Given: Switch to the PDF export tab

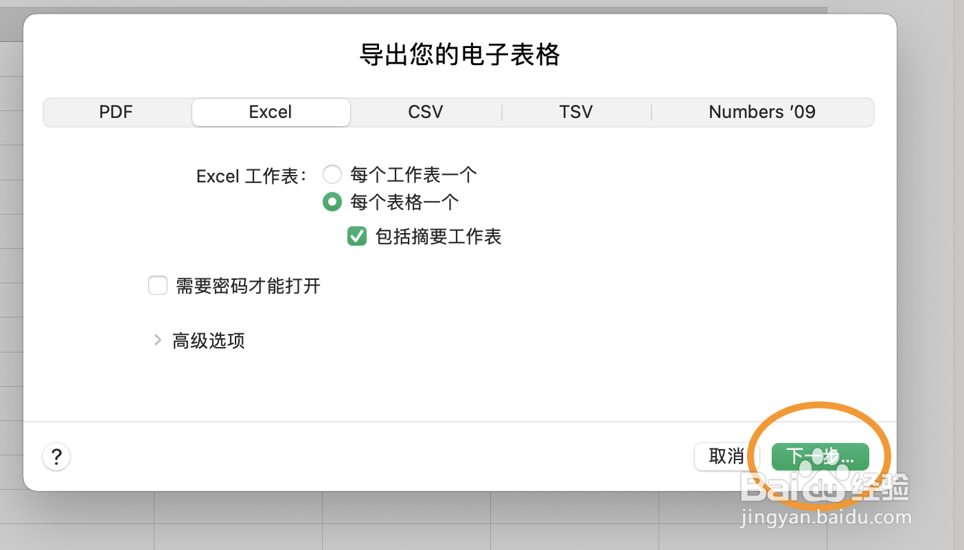Looking at the screenshot, I should pyautogui.click(x=115, y=112).
